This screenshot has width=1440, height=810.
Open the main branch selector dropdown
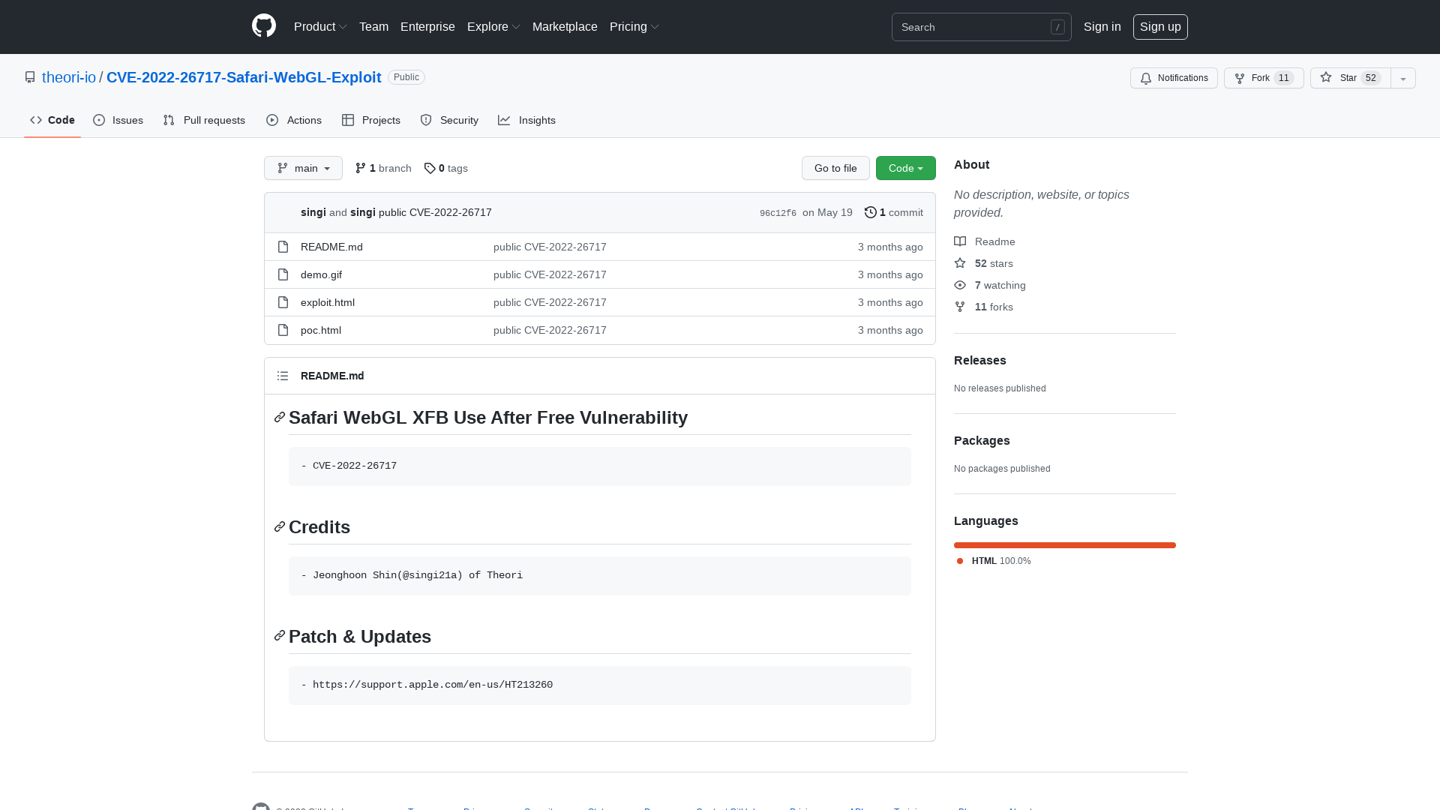[x=303, y=168]
